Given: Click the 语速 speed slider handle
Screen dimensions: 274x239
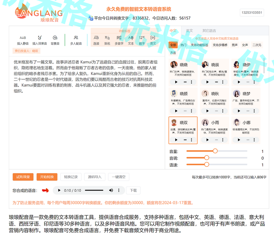Looking at the screenshot, I should coord(207,164).
